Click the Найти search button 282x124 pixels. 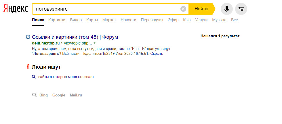point(201,9)
